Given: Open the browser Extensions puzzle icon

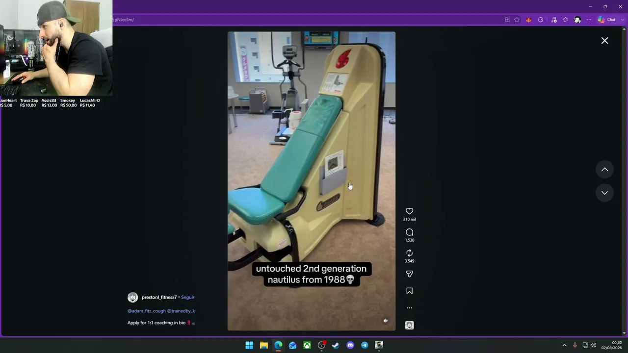Looking at the screenshot, I should coord(540,20).
